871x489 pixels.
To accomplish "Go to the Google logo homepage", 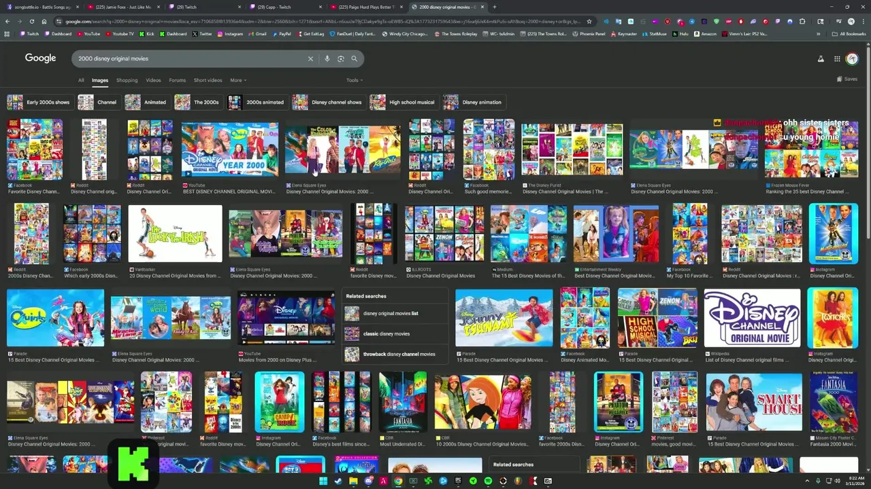I will pos(41,58).
